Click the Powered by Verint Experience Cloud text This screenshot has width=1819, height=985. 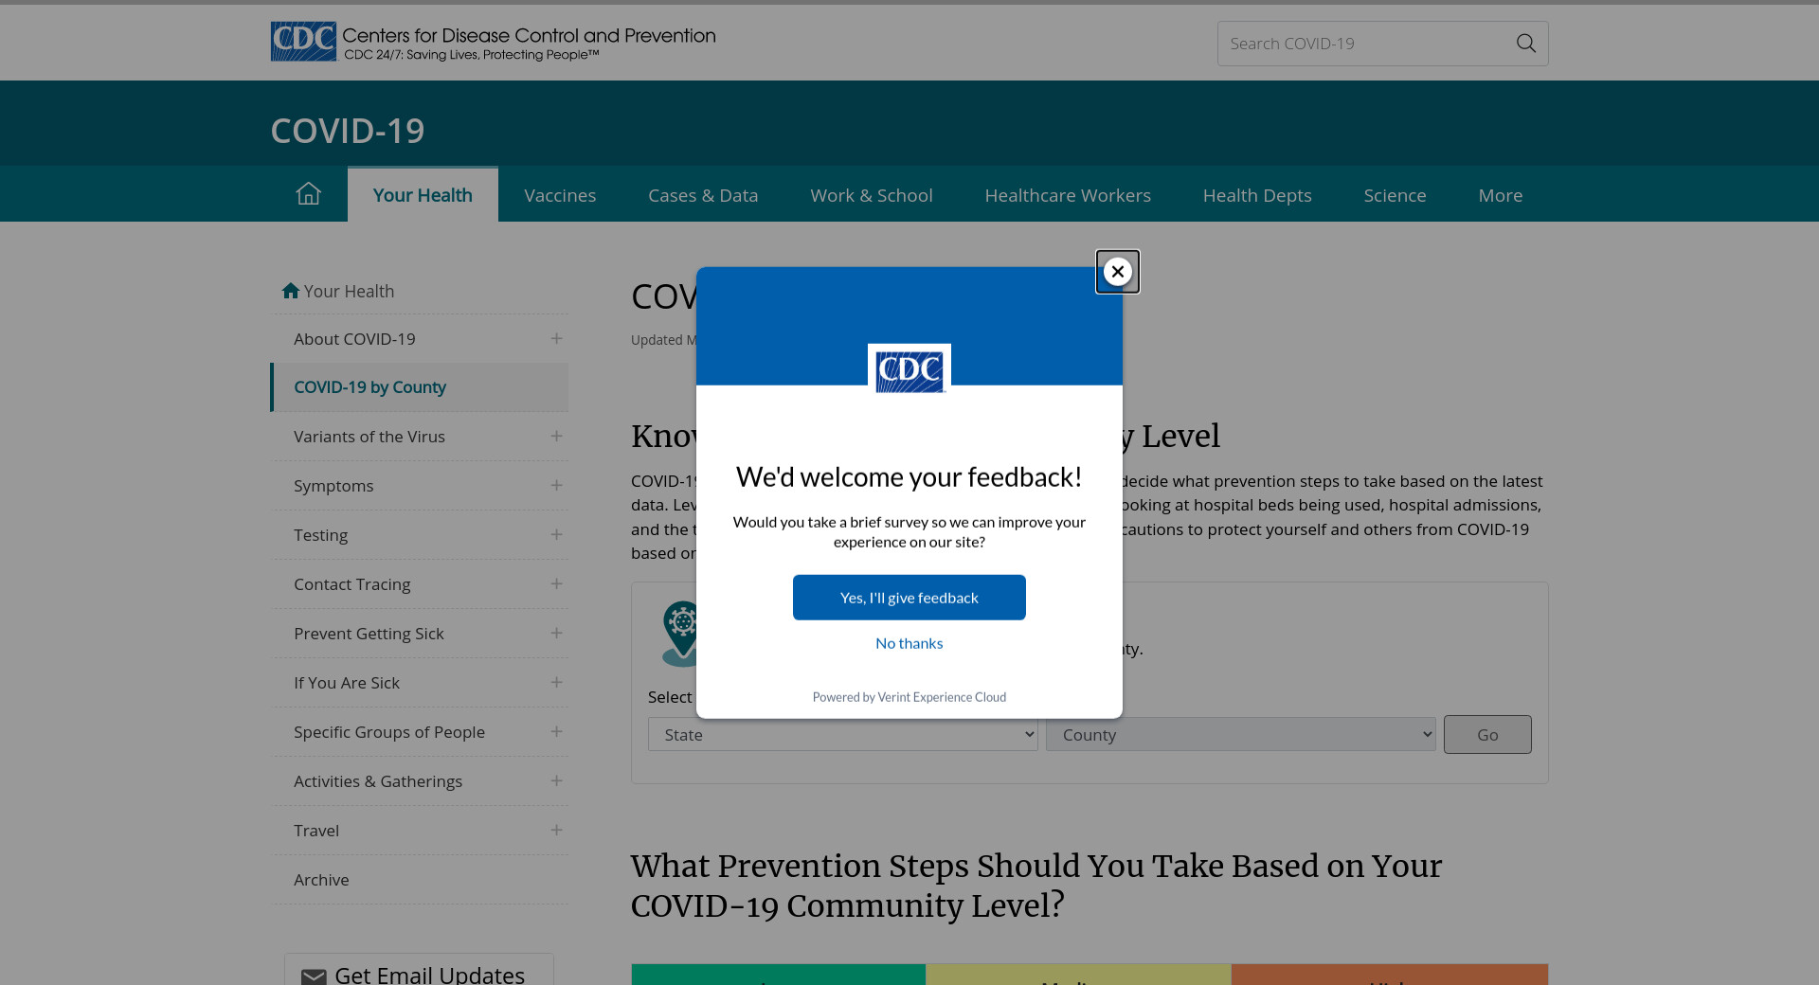coord(909,697)
